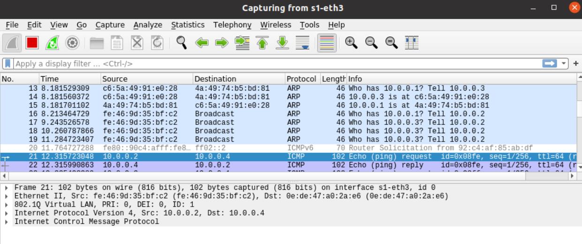Open the Edit menu
582x244 pixels.
(34, 25)
